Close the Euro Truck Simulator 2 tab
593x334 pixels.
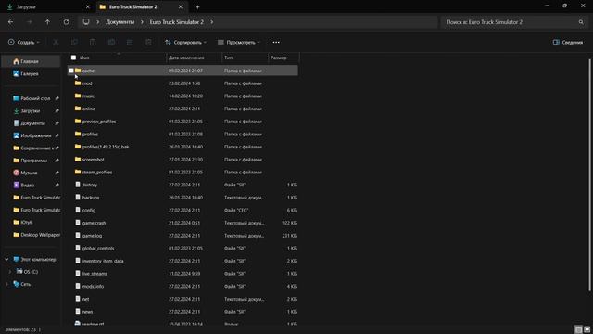pos(181,6)
